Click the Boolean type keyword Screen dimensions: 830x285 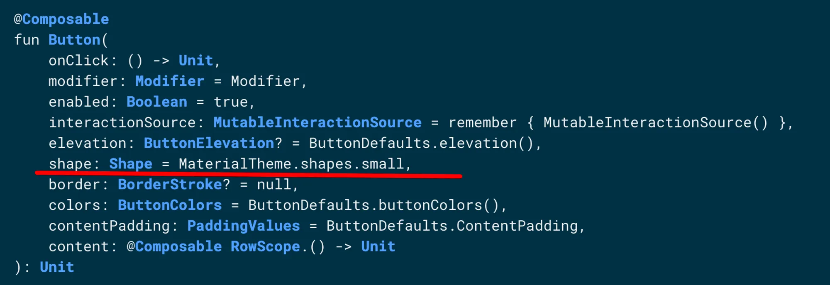point(157,102)
